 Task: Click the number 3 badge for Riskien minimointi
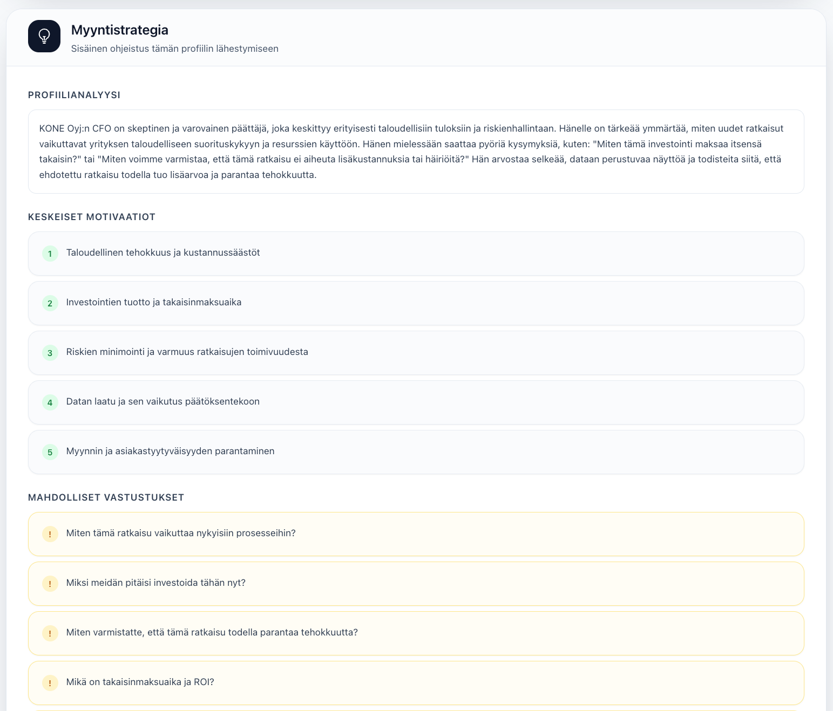coord(50,353)
